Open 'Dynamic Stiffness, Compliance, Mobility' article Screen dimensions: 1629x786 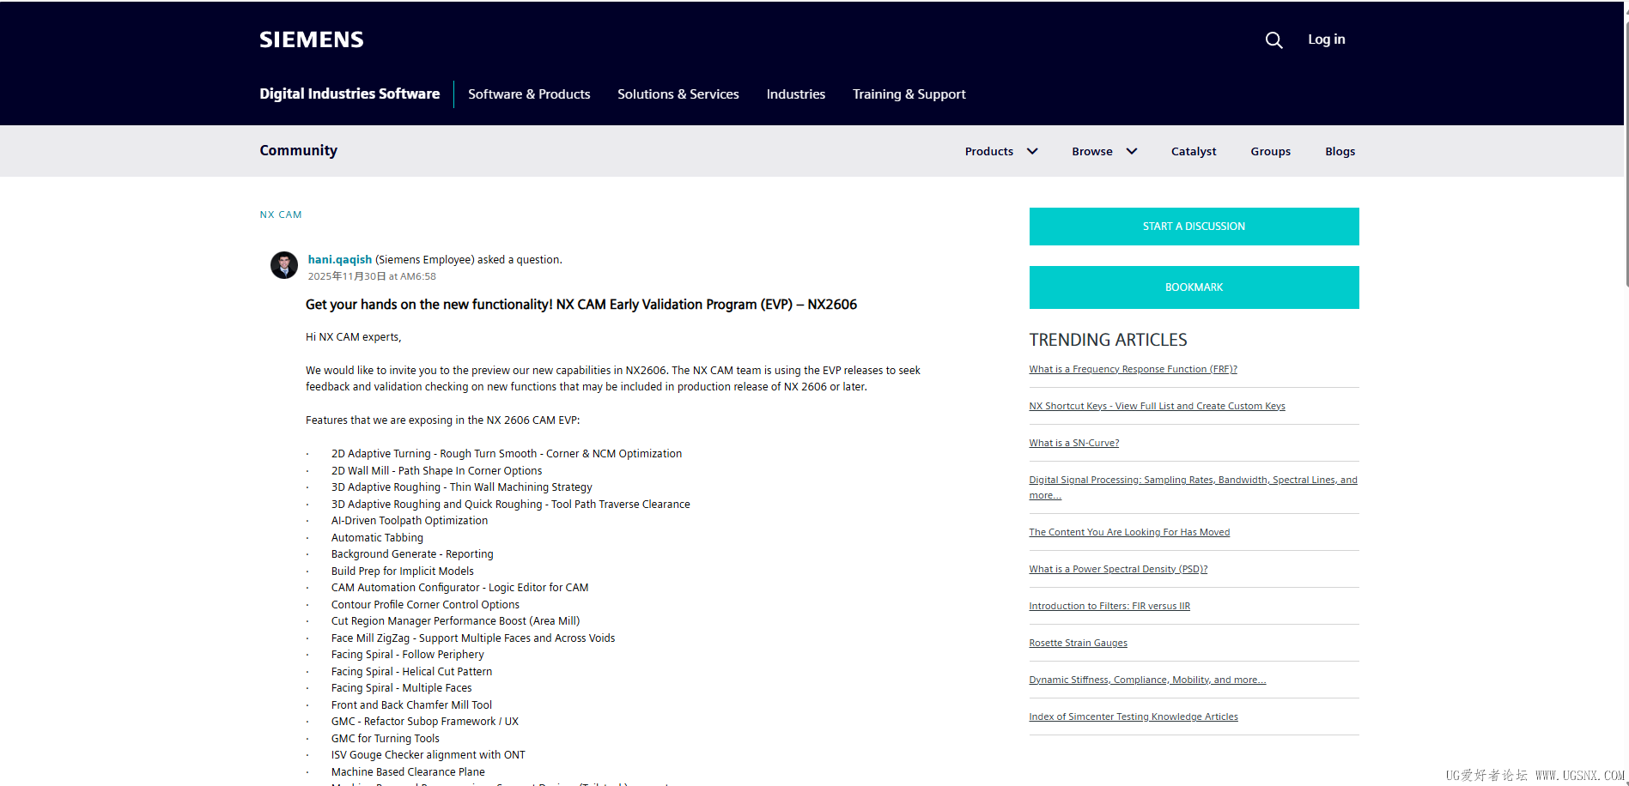click(1148, 680)
